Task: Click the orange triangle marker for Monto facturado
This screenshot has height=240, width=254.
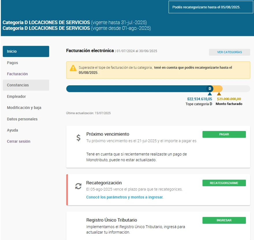Action: click(219, 94)
